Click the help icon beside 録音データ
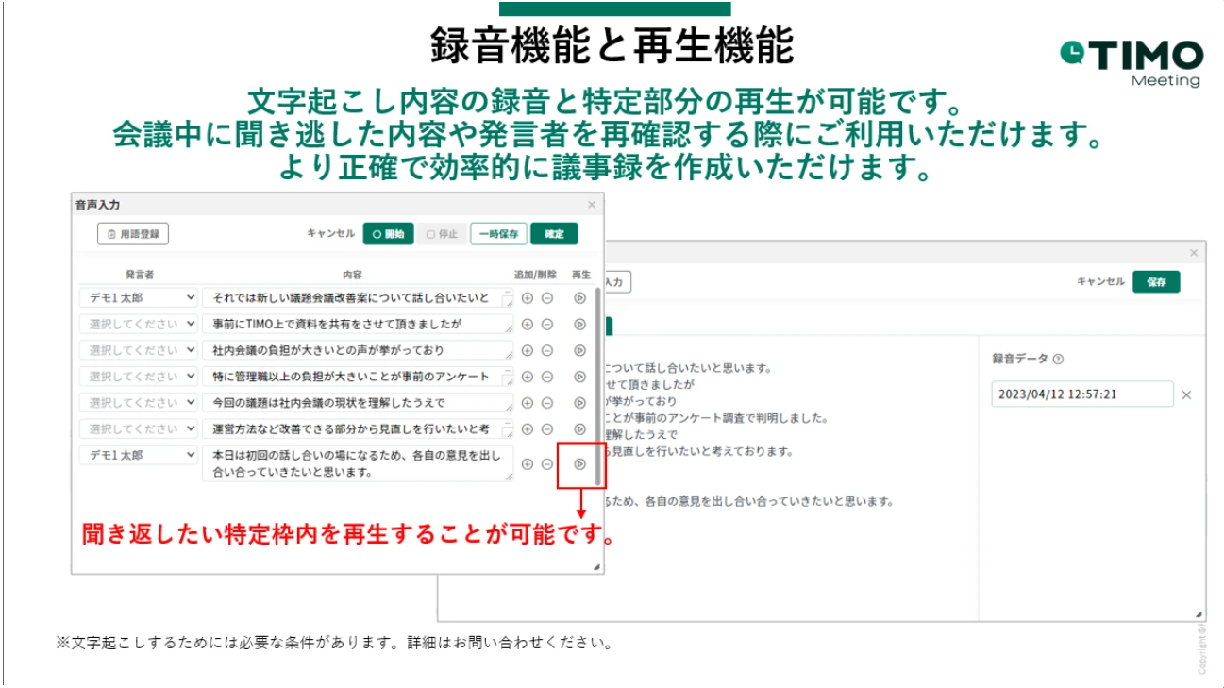The height and width of the screenshot is (688, 1224). pyautogui.click(x=1058, y=359)
